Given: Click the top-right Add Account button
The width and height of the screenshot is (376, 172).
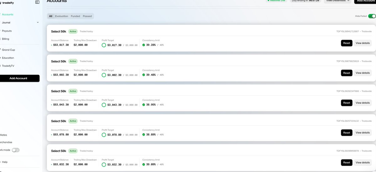Looking at the screenshot, I should [365, 1].
